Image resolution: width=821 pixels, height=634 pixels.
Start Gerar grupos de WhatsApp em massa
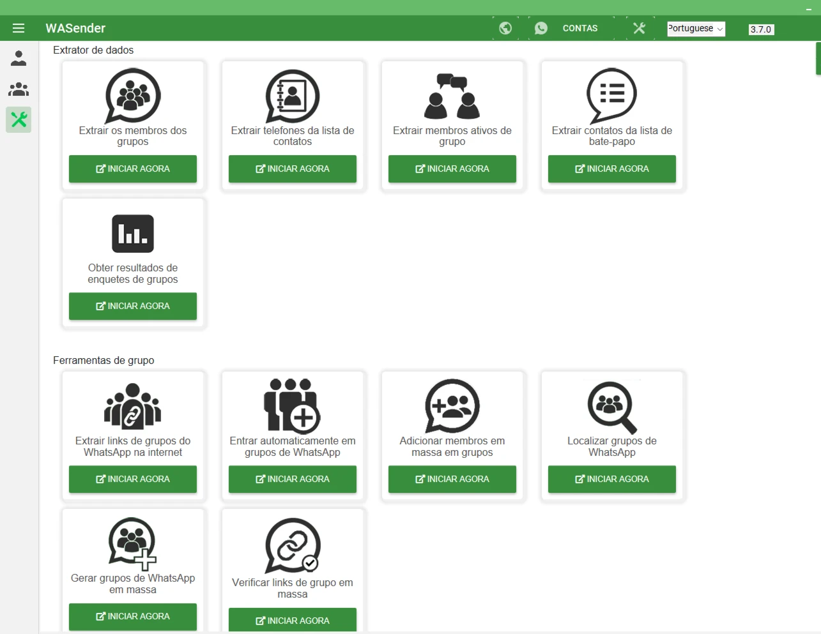pyautogui.click(x=133, y=616)
